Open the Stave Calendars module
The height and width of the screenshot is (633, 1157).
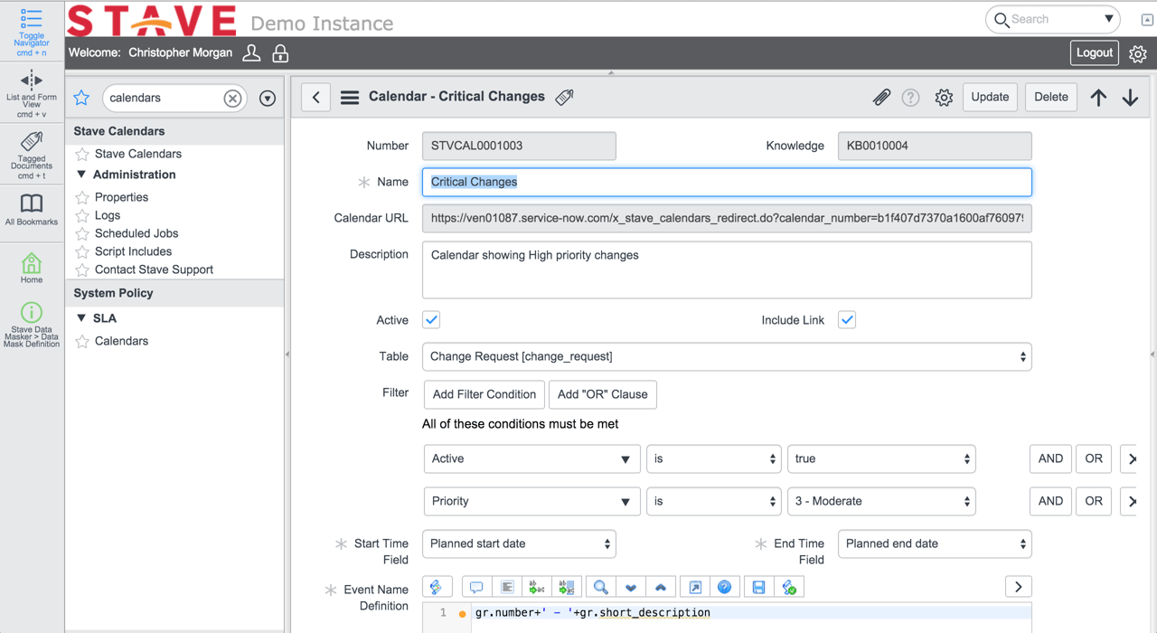click(138, 154)
